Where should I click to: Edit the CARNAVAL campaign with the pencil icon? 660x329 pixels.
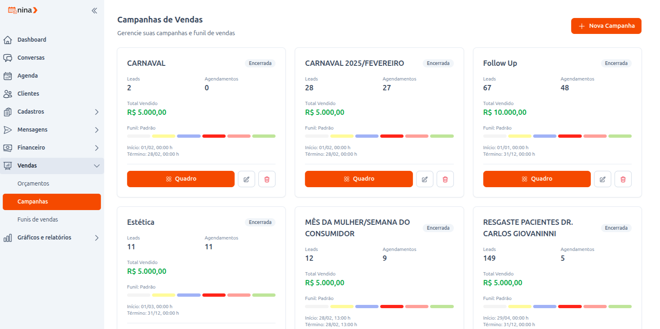coord(247,179)
